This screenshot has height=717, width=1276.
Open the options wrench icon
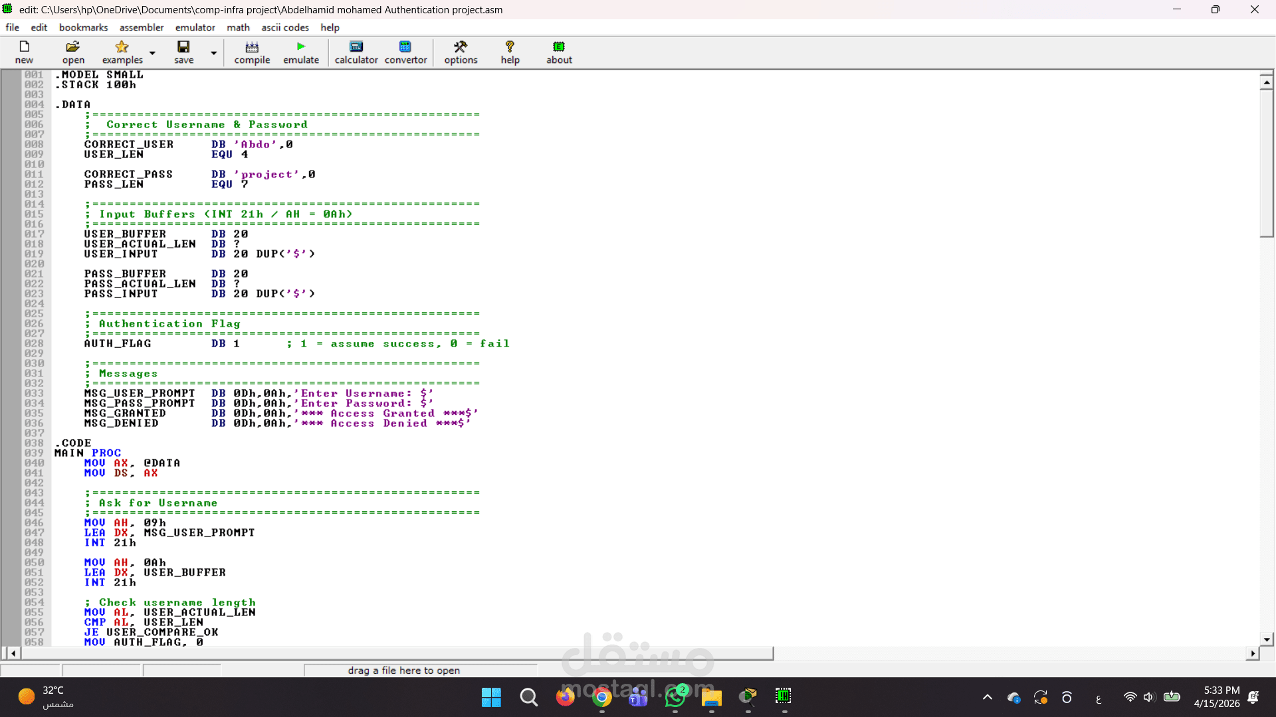(x=461, y=46)
